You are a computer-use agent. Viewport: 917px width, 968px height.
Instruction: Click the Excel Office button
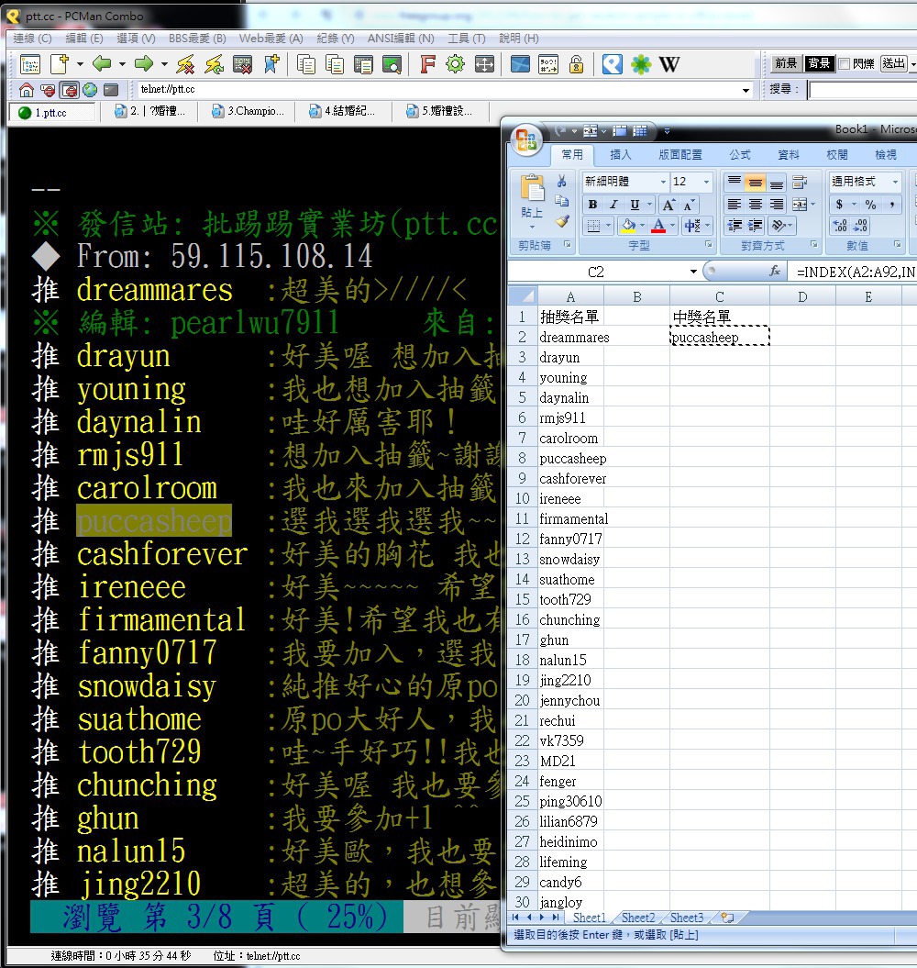pyautogui.click(x=528, y=139)
